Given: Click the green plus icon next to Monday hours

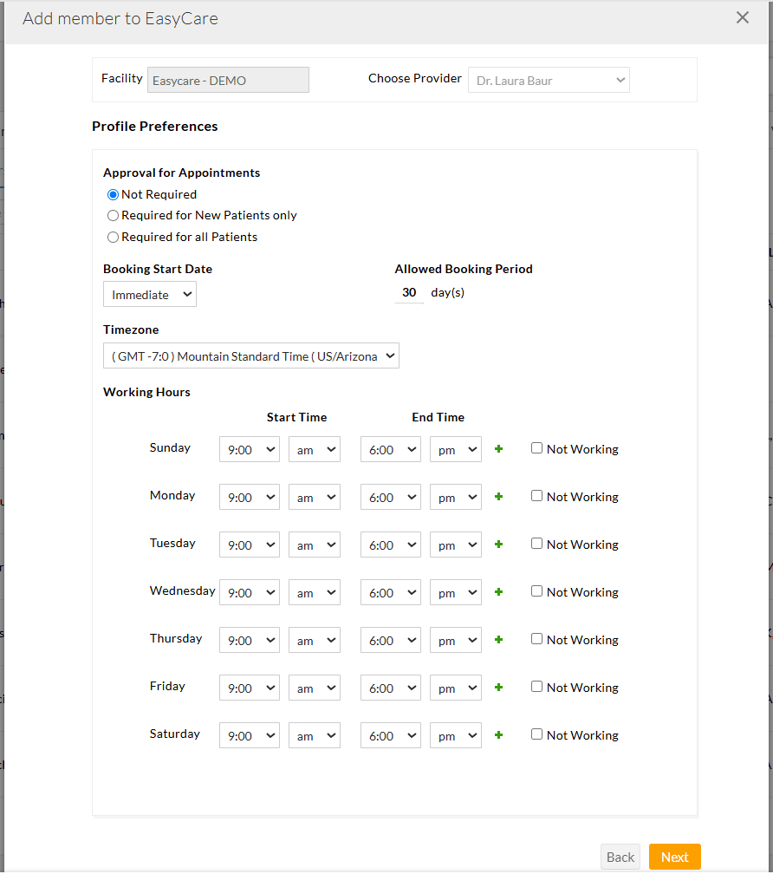Looking at the screenshot, I should [497, 496].
